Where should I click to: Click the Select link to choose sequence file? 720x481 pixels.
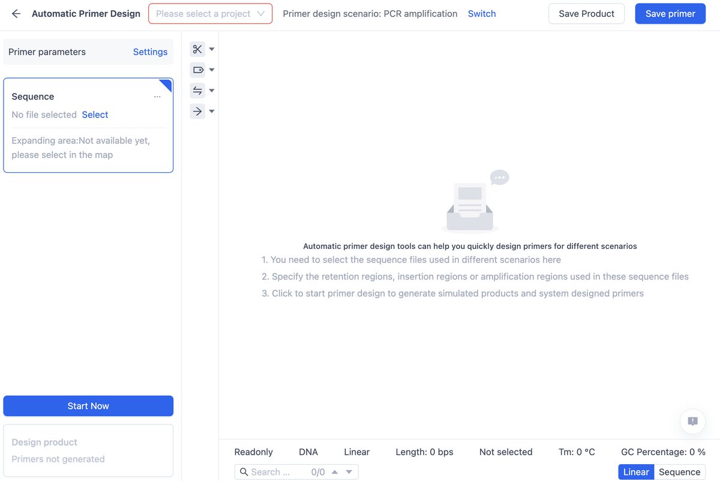95,115
